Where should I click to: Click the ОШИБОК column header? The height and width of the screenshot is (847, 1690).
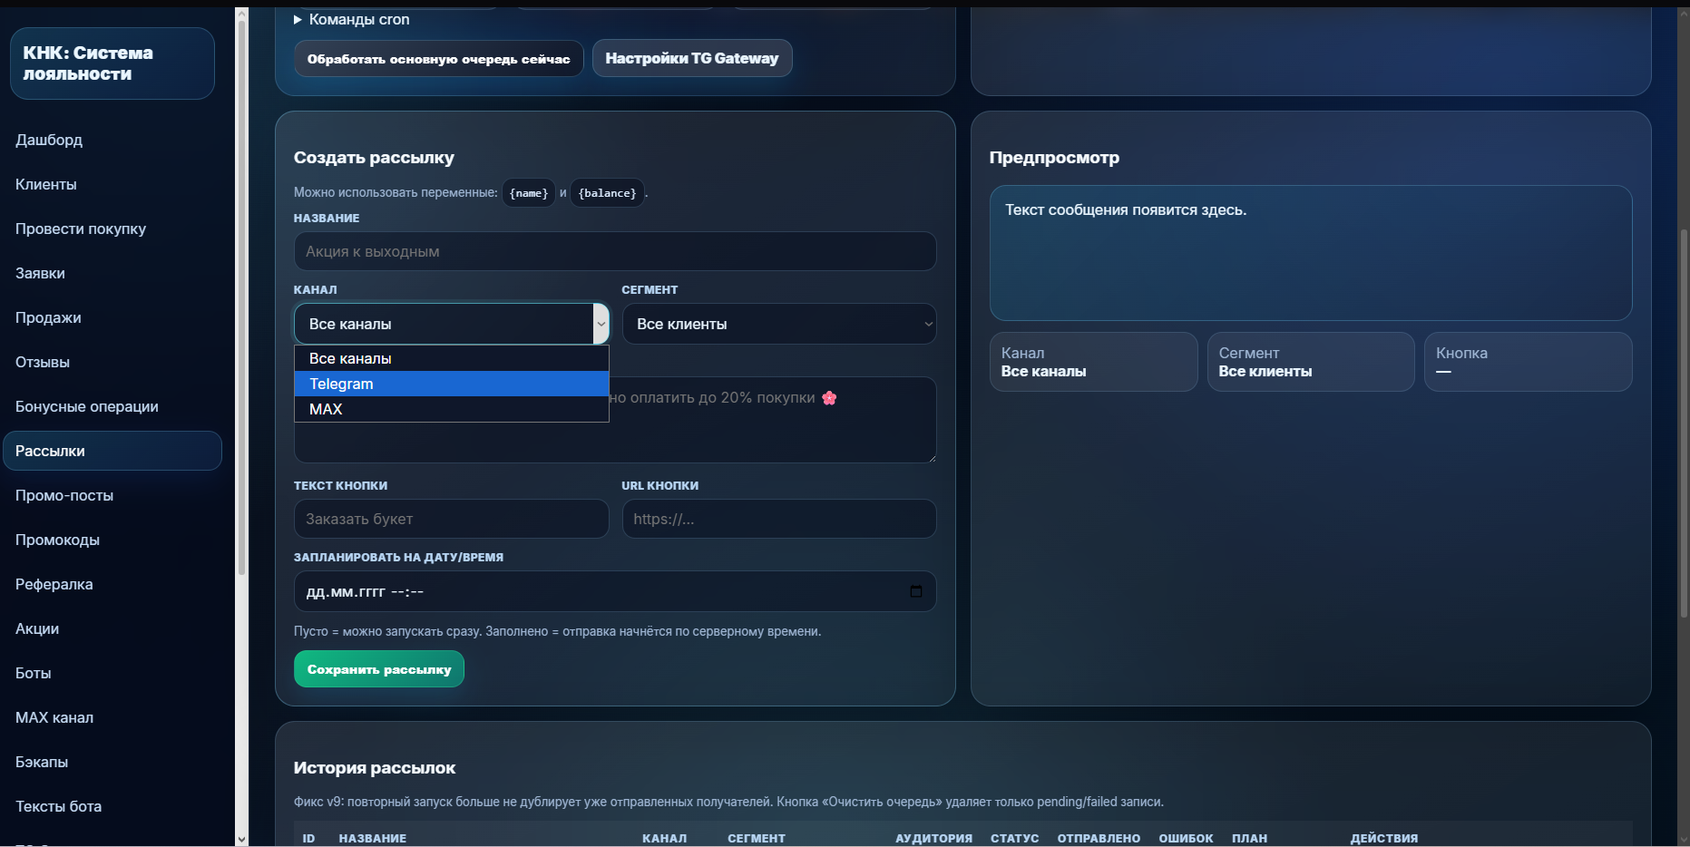tap(1186, 838)
